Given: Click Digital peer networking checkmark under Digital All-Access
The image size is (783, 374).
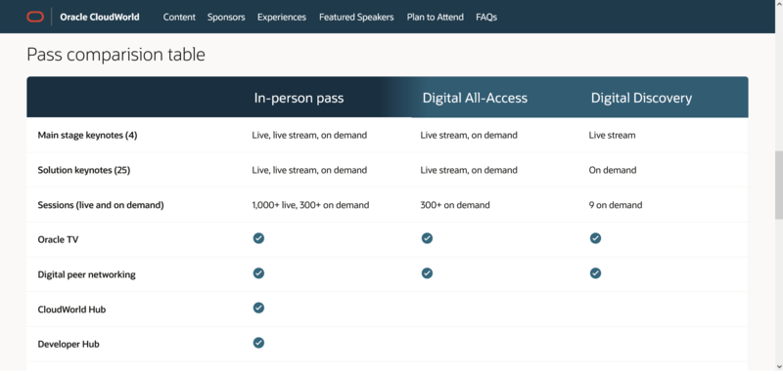Looking at the screenshot, I should pyautogui.click(x=427, y=273).
